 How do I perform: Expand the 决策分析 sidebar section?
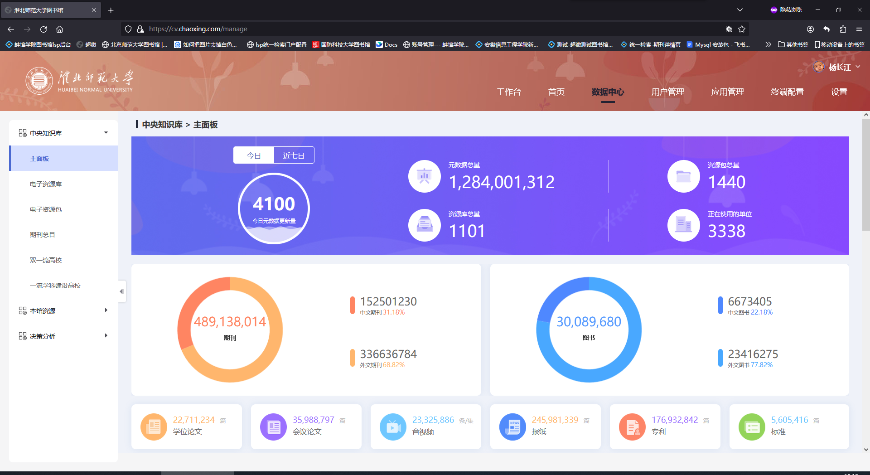[x=63, y=336]
